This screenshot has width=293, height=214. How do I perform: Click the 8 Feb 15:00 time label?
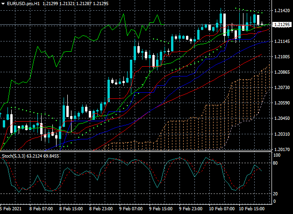coord(71,208)
